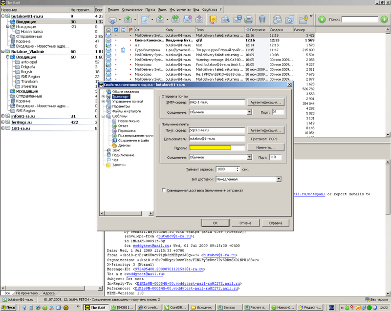Open the Ящик menu

click(x=162, y=9)
